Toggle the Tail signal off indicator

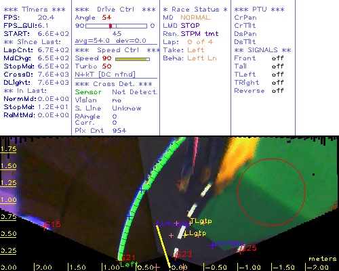point(278,66)
